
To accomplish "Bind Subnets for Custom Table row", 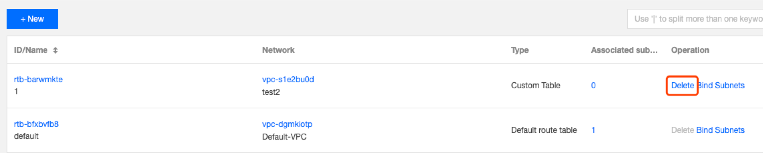I will tap(721, 85).
